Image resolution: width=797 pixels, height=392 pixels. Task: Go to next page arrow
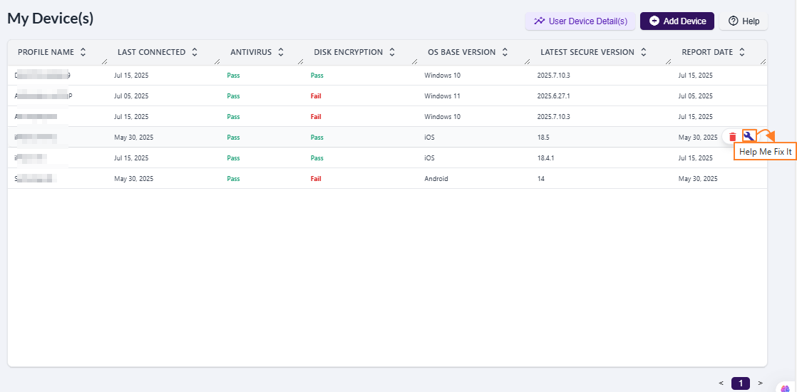click(x=760, y=383)
